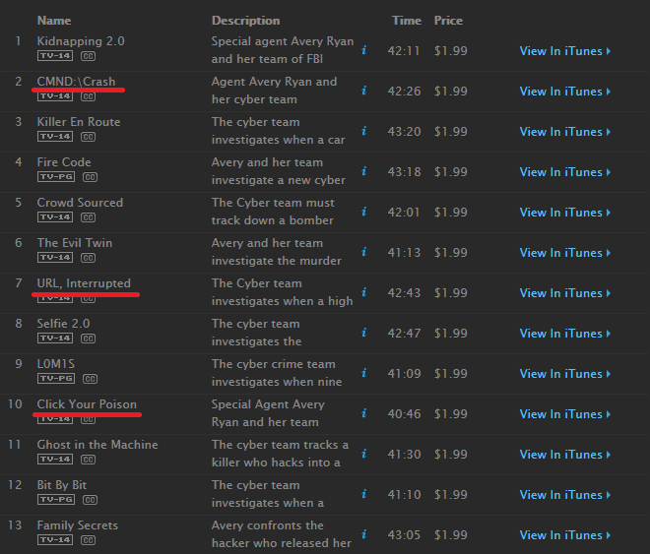Open View In iTunes for URL, Interrupted
The image size is (650, 554).
(564, 293)
